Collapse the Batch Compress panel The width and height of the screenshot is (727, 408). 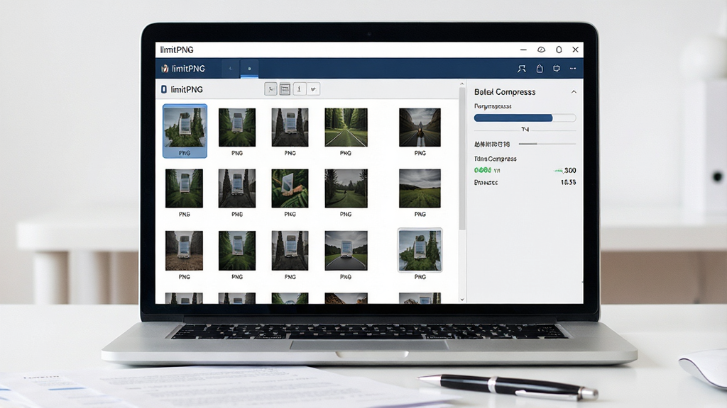point(574,92)
